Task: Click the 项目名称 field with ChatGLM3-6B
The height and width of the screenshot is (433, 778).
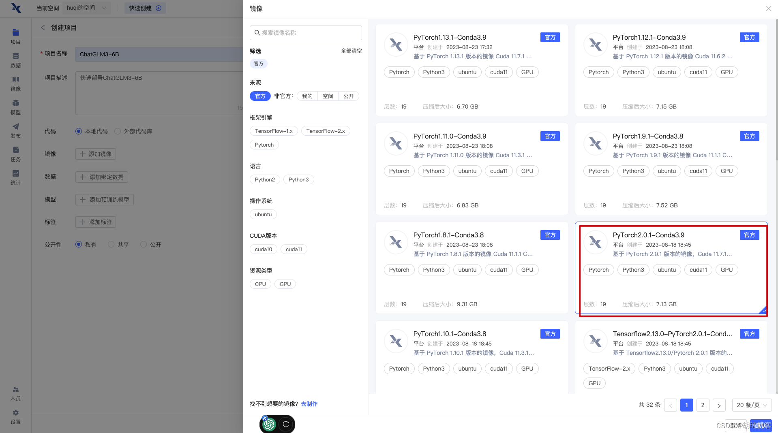Action: (159, 54)
